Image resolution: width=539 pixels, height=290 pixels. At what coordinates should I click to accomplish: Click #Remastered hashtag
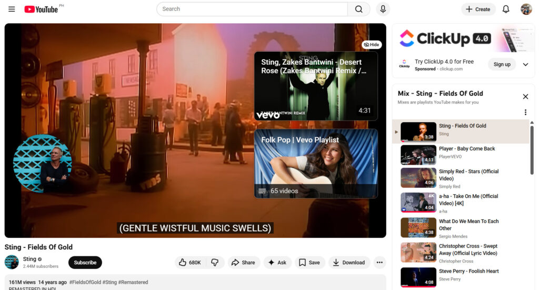(133, 282)
